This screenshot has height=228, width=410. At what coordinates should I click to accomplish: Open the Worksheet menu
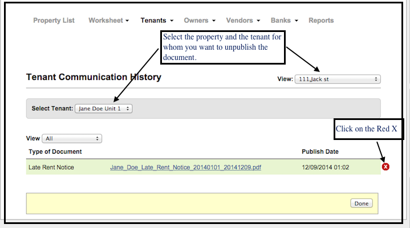[108, 21]
